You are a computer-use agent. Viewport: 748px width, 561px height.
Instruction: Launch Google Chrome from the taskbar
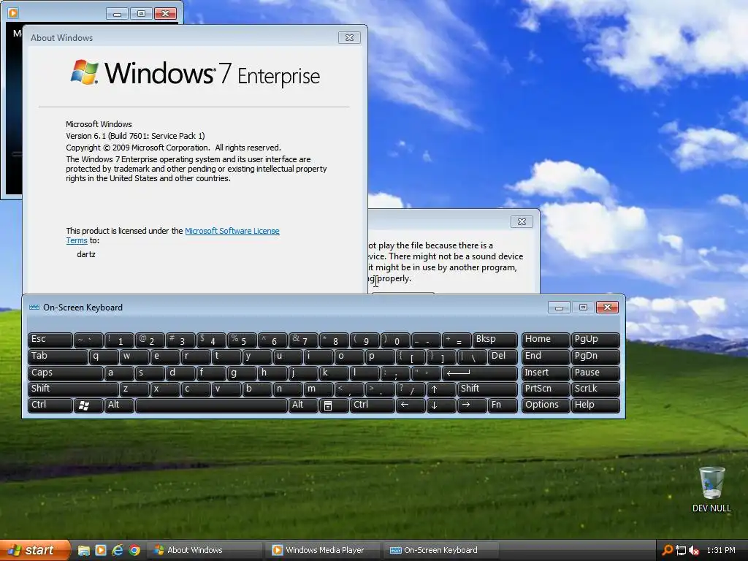tap(134, 550)
